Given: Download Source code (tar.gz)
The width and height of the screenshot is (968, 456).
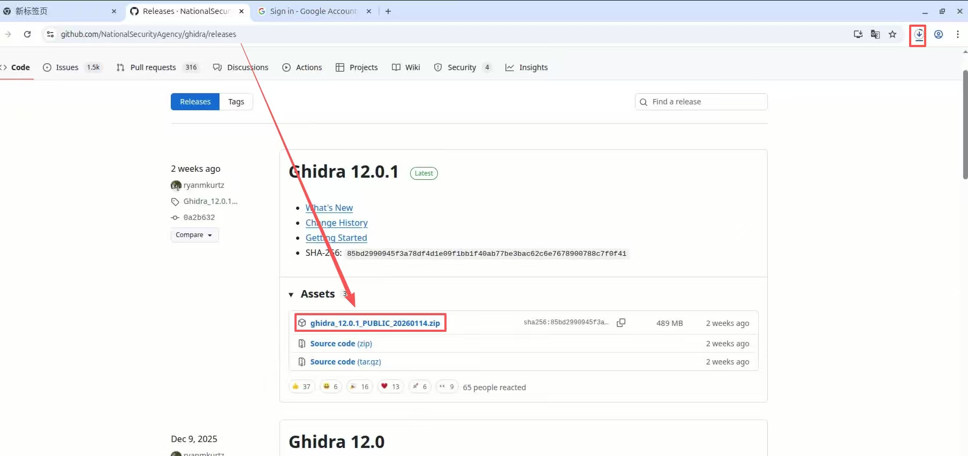Looking at the screenshot, I should [x=346, y=362].
